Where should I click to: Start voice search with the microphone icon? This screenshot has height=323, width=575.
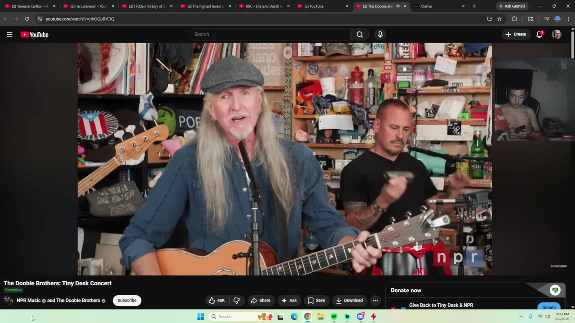coord(380,35)
